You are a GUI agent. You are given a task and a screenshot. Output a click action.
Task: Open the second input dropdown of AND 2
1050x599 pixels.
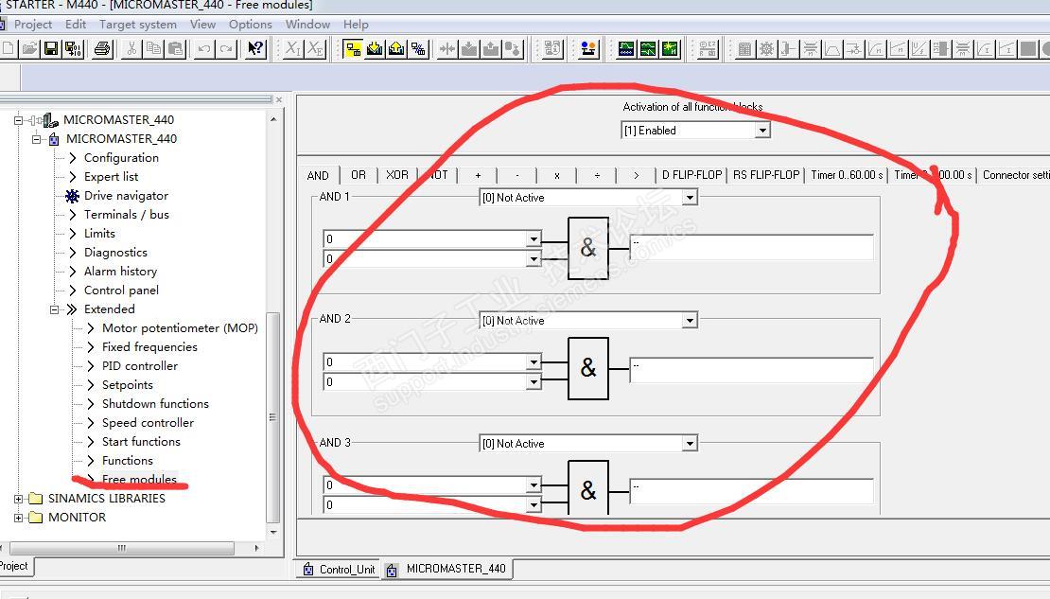pyautogui.click(x=534, y=382)
